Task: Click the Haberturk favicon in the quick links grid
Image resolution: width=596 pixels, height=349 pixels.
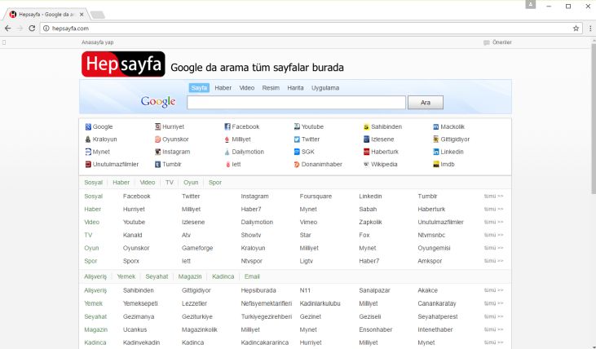Action: pos(366,152)
